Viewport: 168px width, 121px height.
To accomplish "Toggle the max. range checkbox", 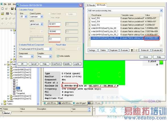I will (49, 17).
